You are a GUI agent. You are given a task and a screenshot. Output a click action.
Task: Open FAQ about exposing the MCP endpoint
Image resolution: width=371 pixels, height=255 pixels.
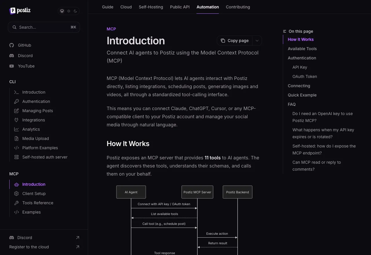point(324,150)
